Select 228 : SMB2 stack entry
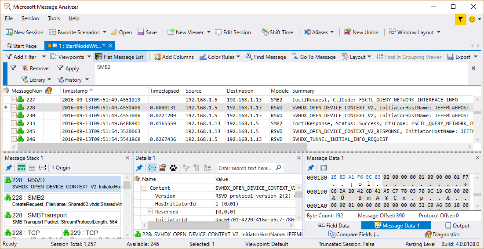Viewport: 484px width, 249px height. click(63, 201)
